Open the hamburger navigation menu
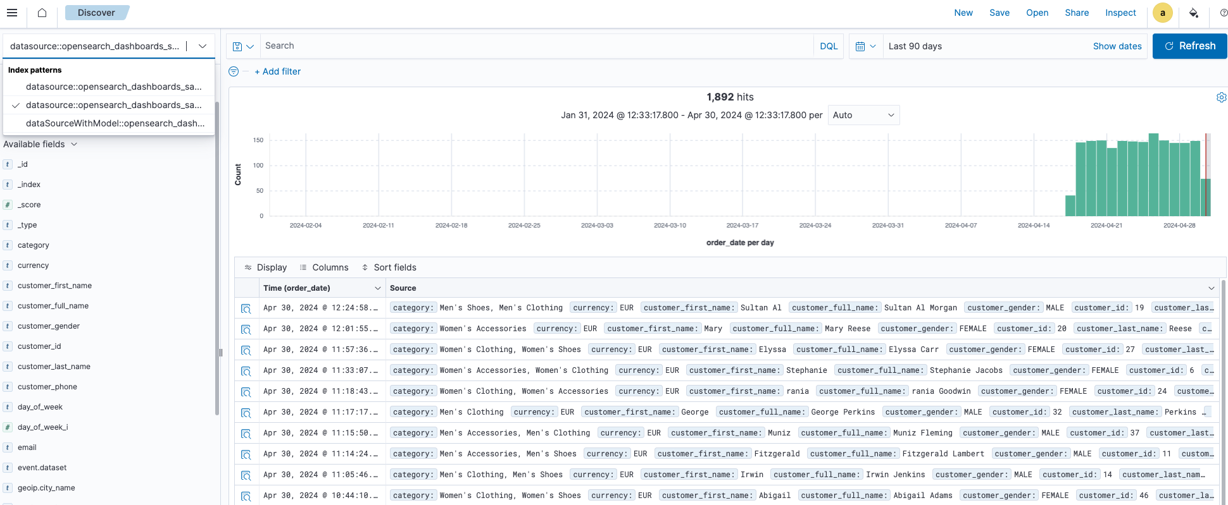 pos(12,13)
